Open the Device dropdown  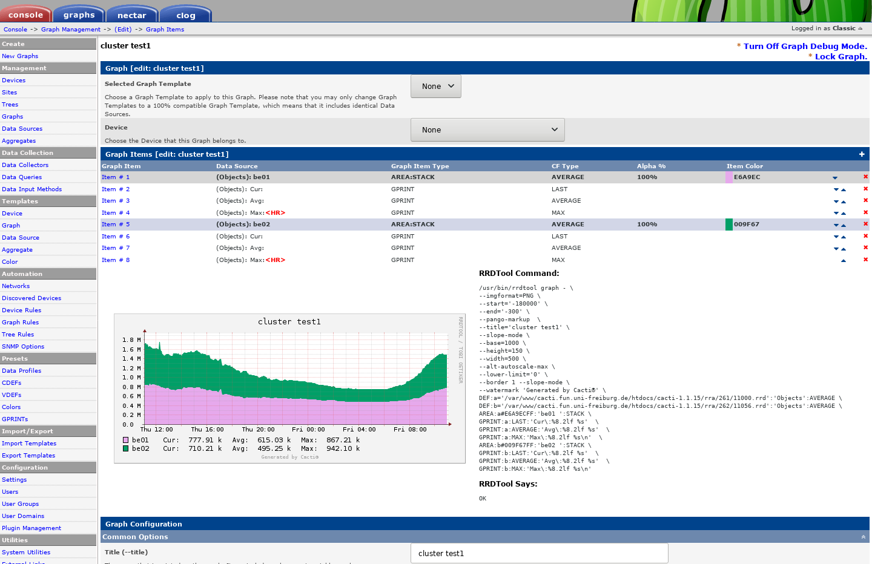click(x=487, y=130)
